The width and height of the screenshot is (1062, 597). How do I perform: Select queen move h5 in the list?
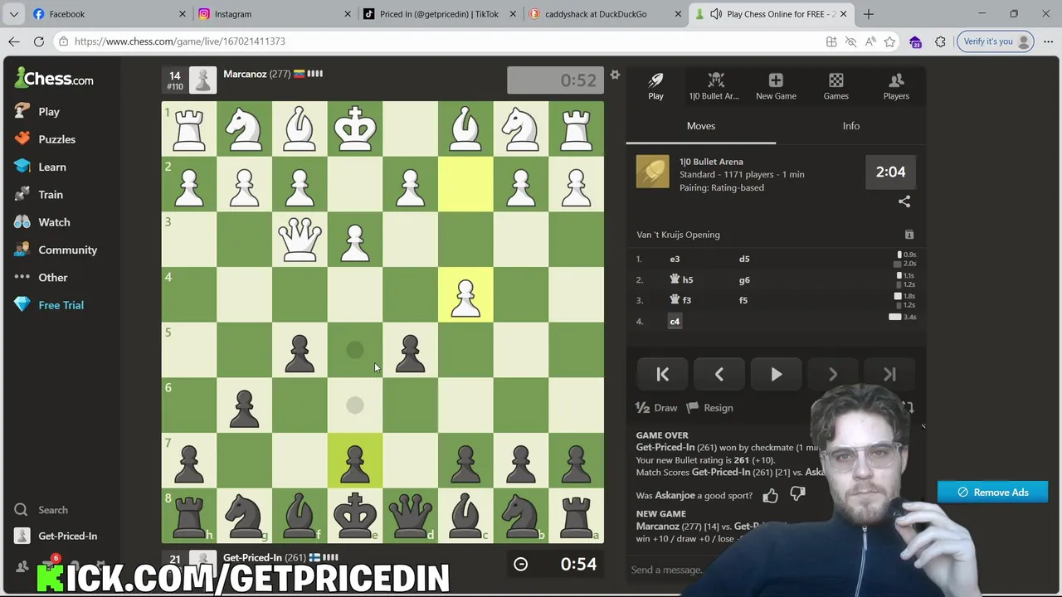(681, 280)
